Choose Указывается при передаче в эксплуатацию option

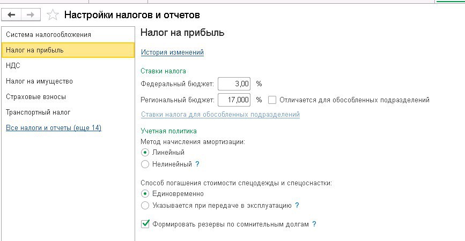[x=145, y=206]
